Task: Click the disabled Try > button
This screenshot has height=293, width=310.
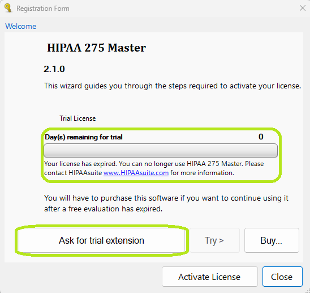Action: tap(214, 240)
